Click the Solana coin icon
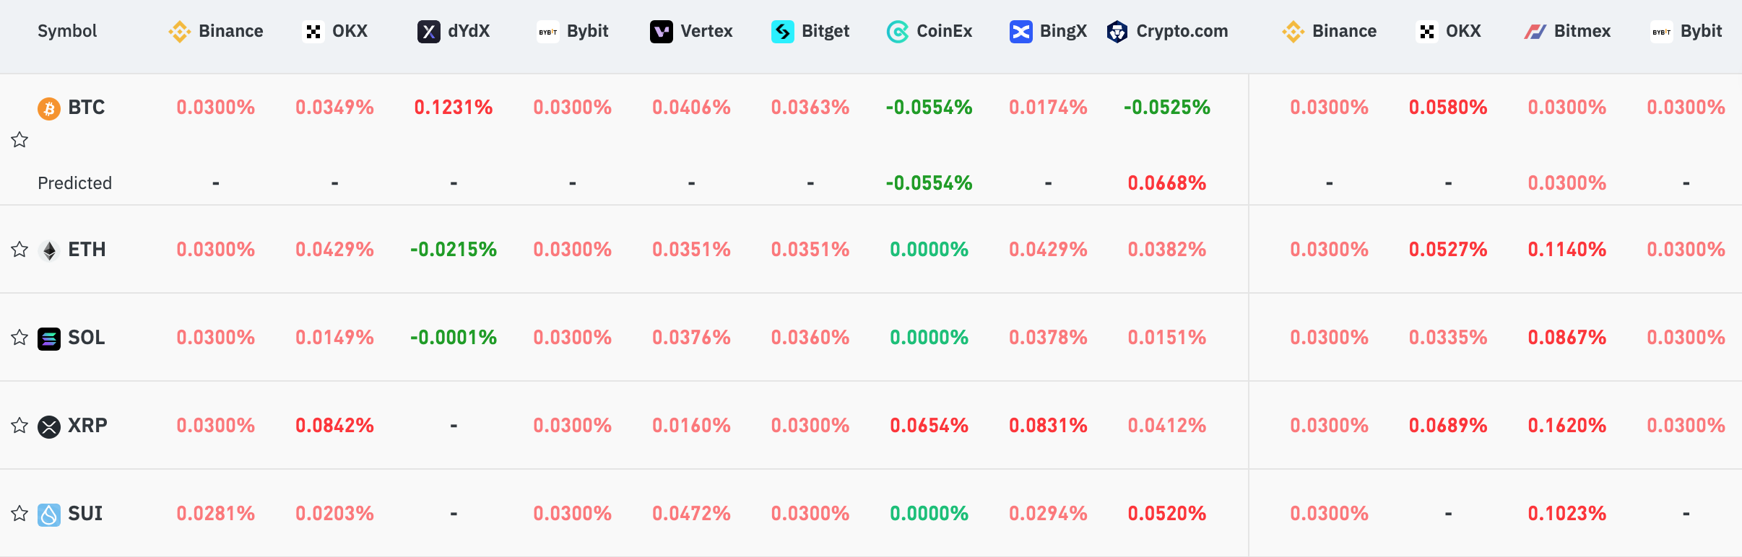 pyautogui.click(x=49, y=338)
